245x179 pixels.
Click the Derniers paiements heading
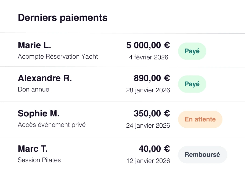(x=63, y=18)
